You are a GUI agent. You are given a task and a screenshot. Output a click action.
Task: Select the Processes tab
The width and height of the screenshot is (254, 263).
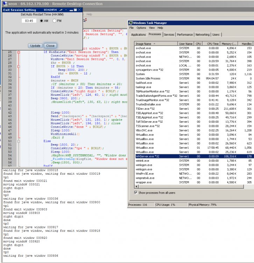(155, 34)
